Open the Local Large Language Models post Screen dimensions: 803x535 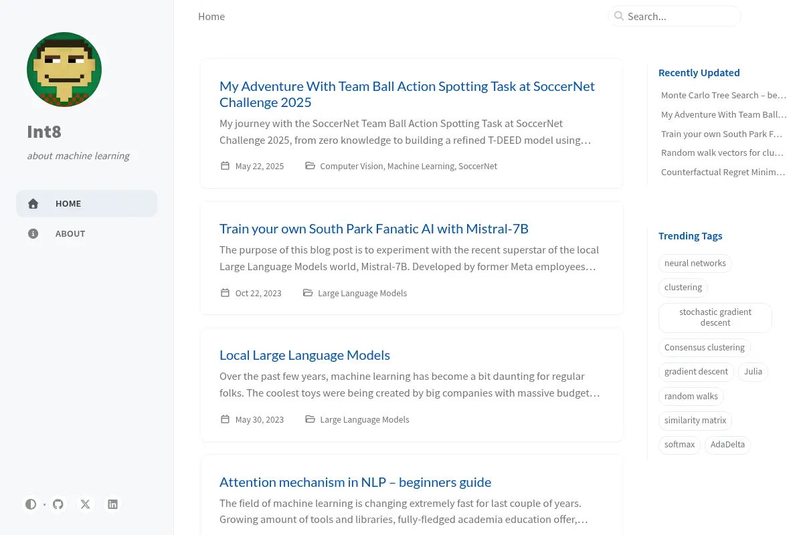tap(304, 355)
